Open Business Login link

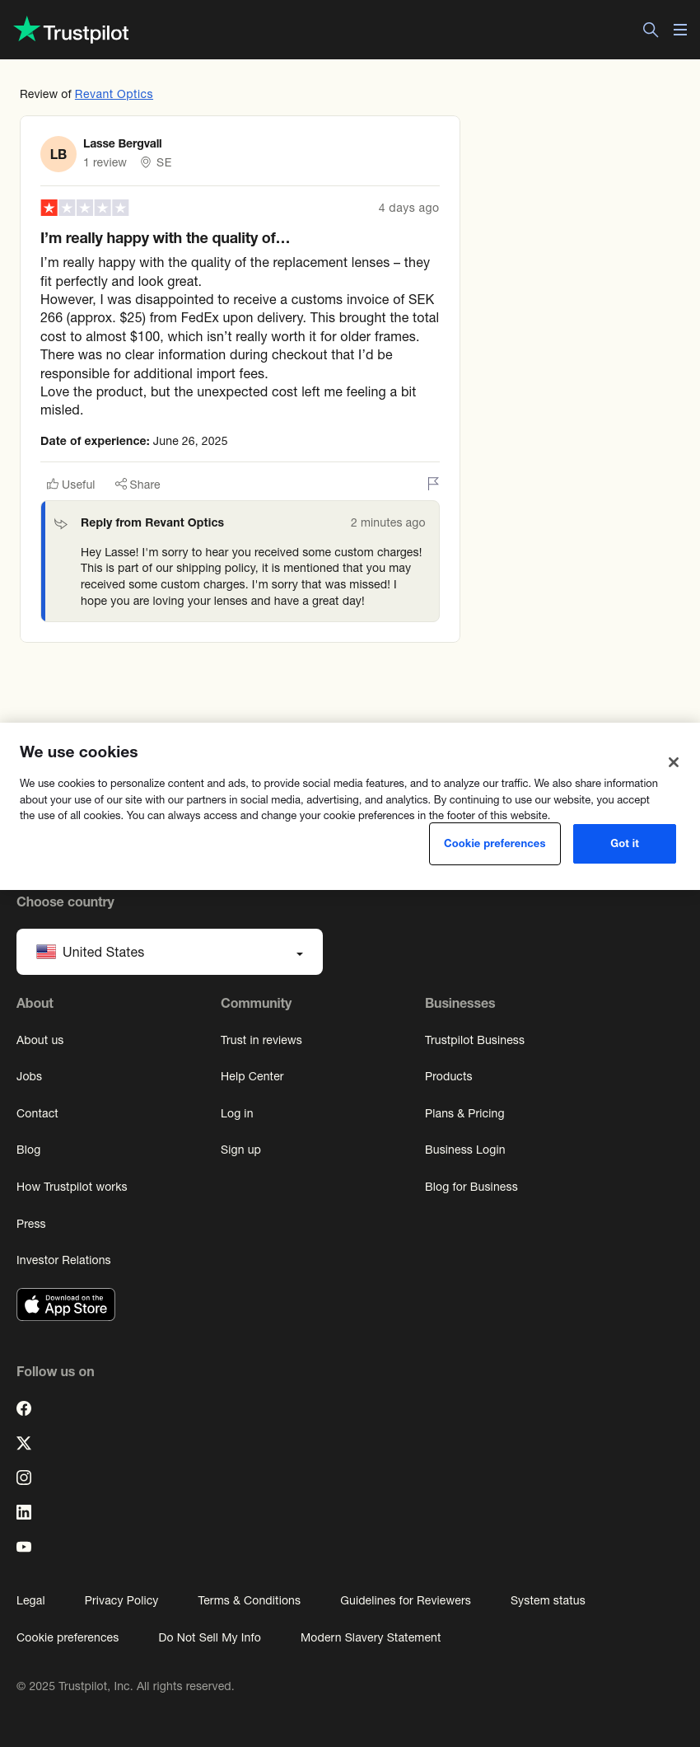coord(465,1150)
